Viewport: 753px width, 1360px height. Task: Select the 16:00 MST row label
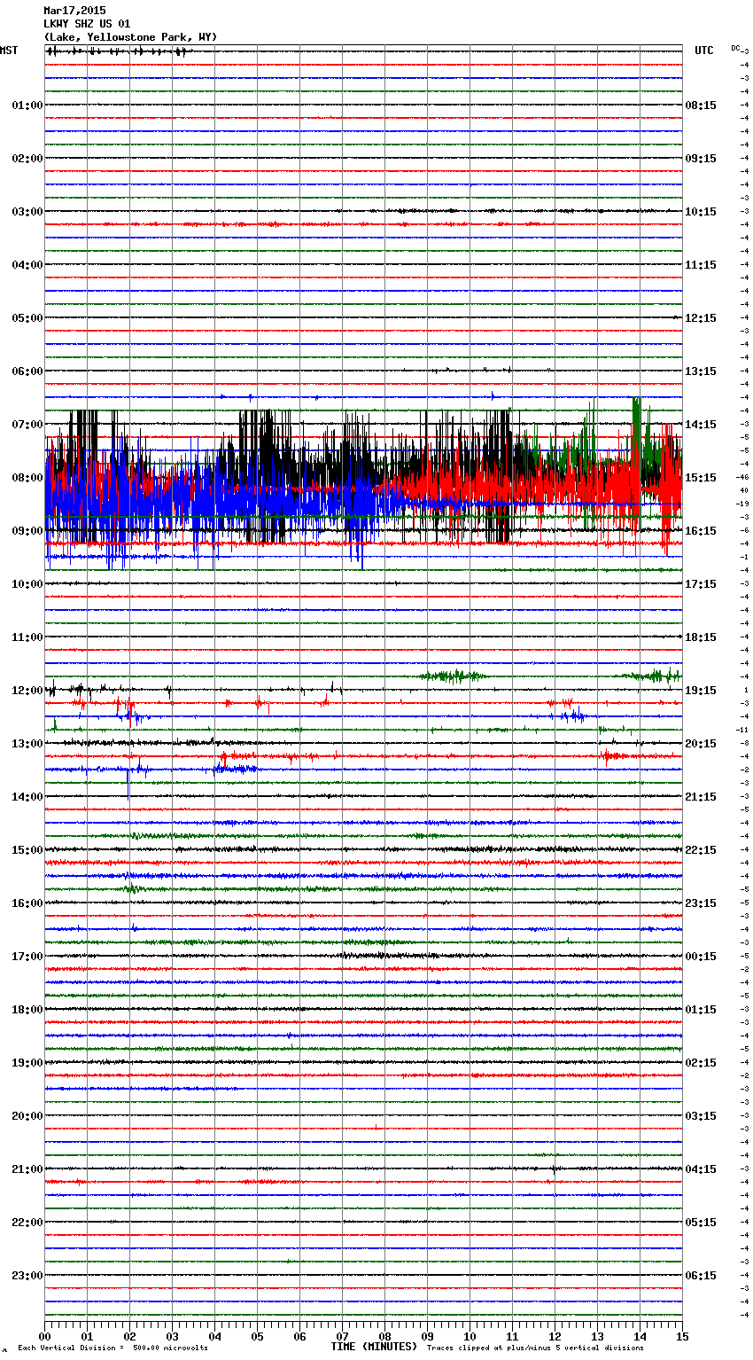click(x=27, y=903)
